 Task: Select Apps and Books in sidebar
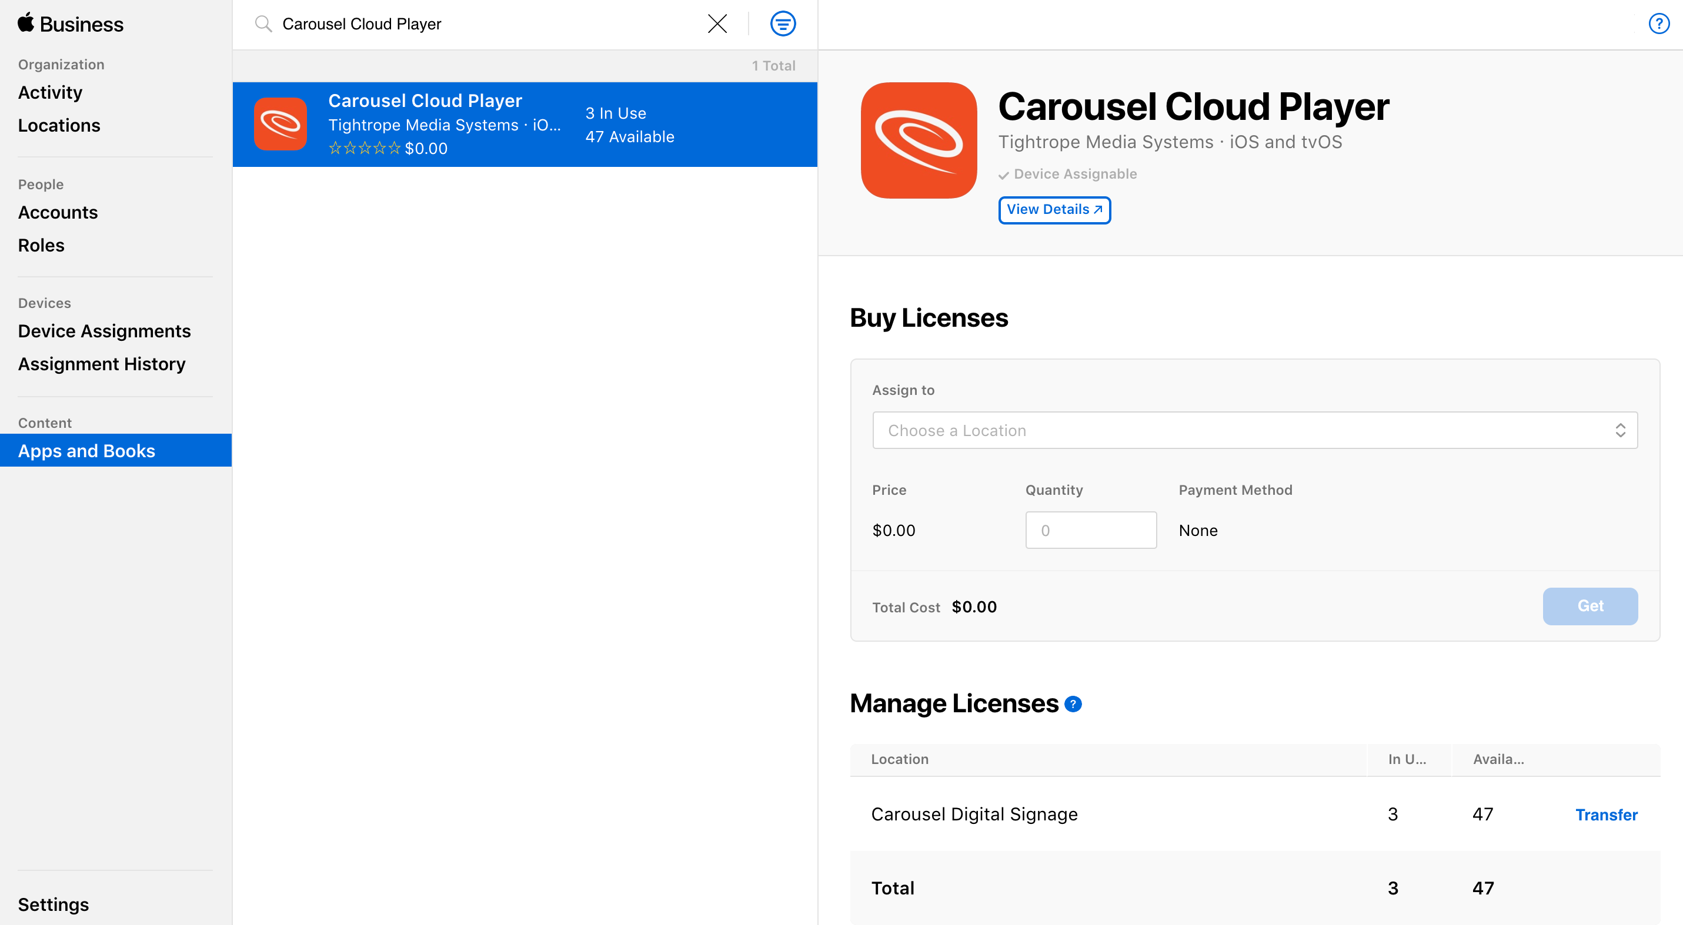(x=116, y=450)
